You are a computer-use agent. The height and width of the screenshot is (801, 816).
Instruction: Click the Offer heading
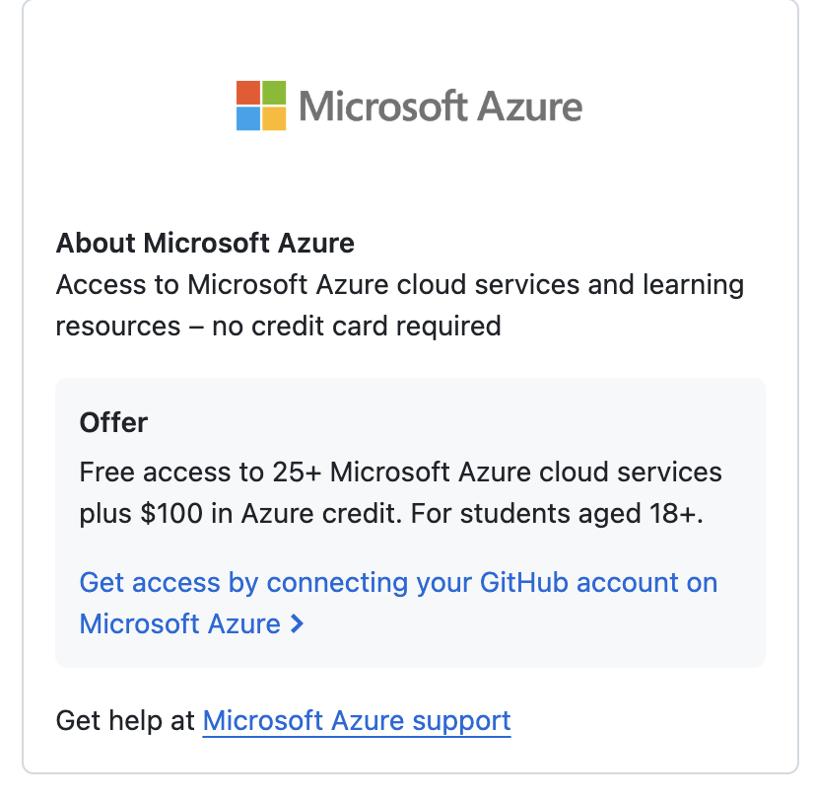coord(113,422)
